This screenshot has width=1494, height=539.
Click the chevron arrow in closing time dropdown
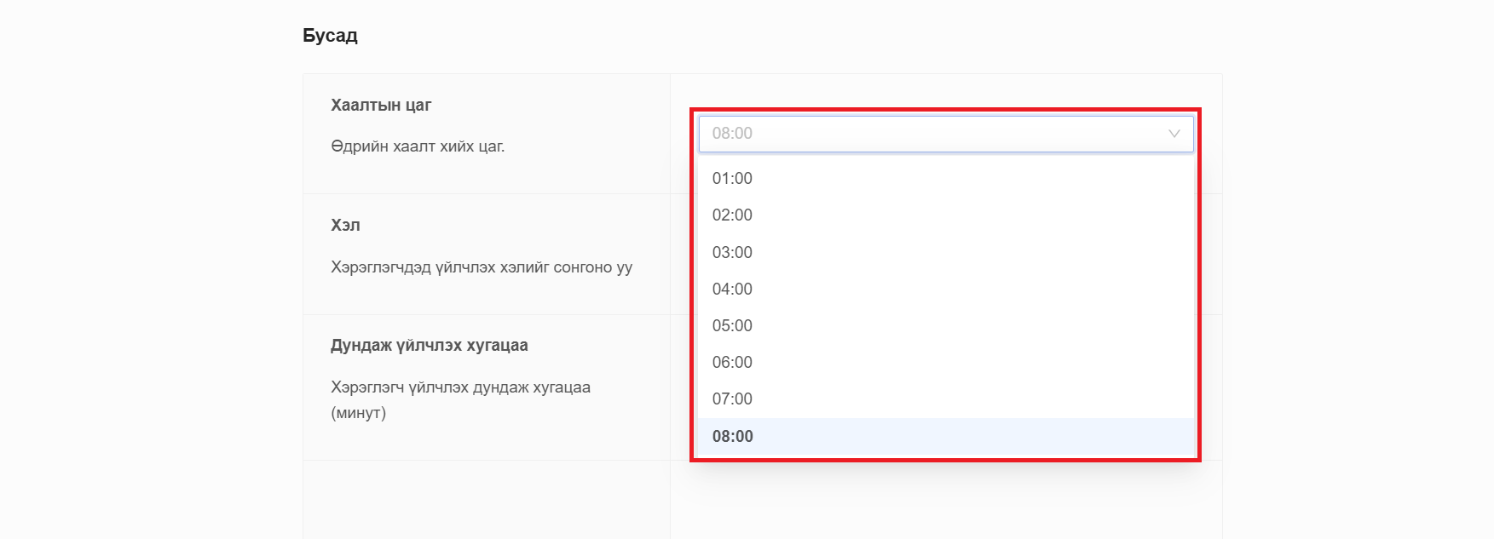1174,134
